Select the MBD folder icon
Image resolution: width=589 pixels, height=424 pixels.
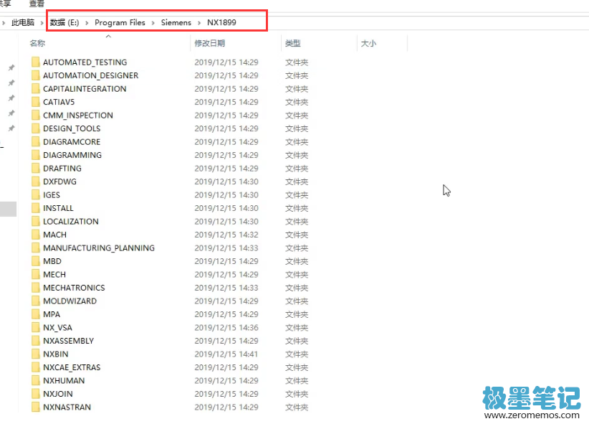(36, 261)
